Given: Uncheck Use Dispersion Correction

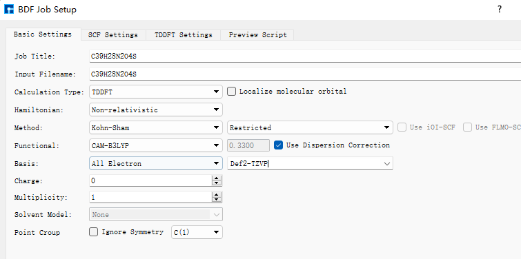Looking at the screenshot, I should tap(279, 145).
